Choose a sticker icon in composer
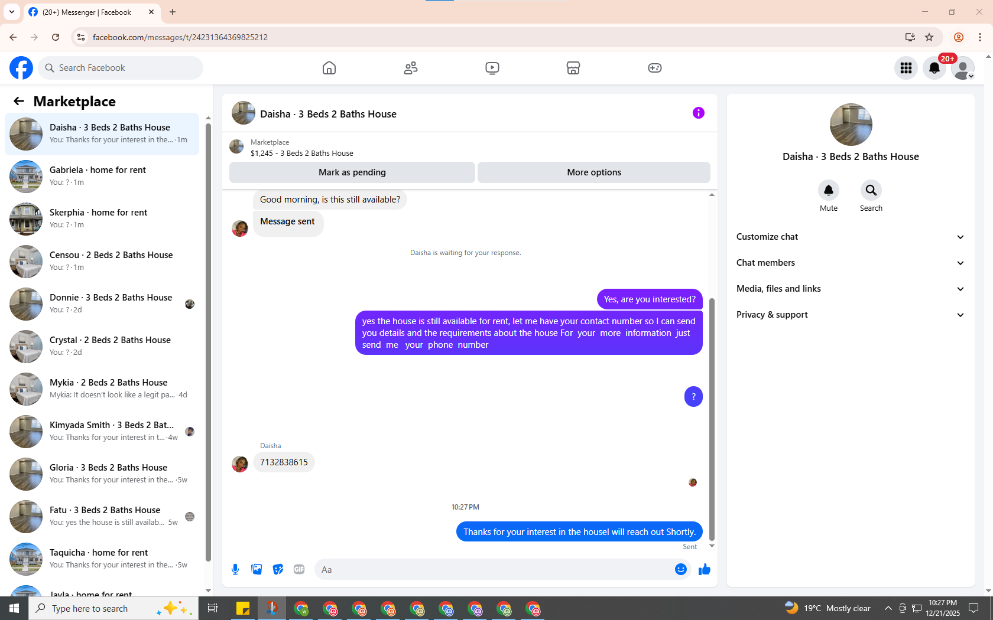 278,569
